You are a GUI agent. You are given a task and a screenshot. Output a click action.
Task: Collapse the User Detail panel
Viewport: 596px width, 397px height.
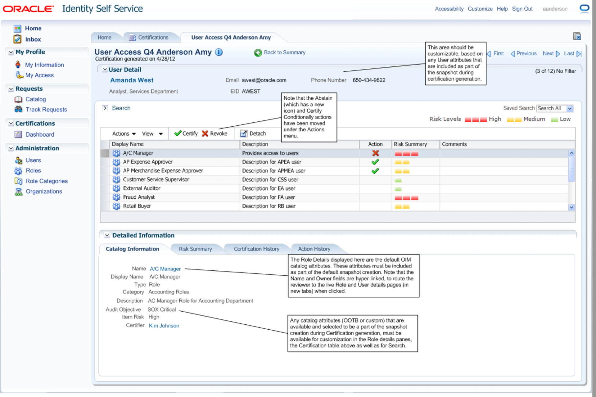(105, 70)
